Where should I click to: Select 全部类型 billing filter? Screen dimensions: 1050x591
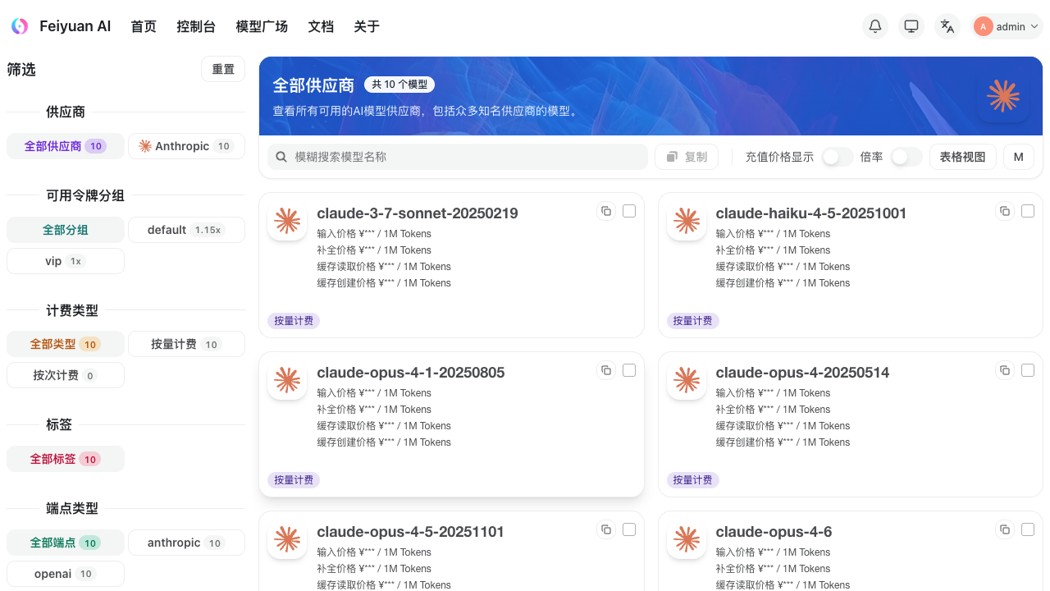(66, 344)
